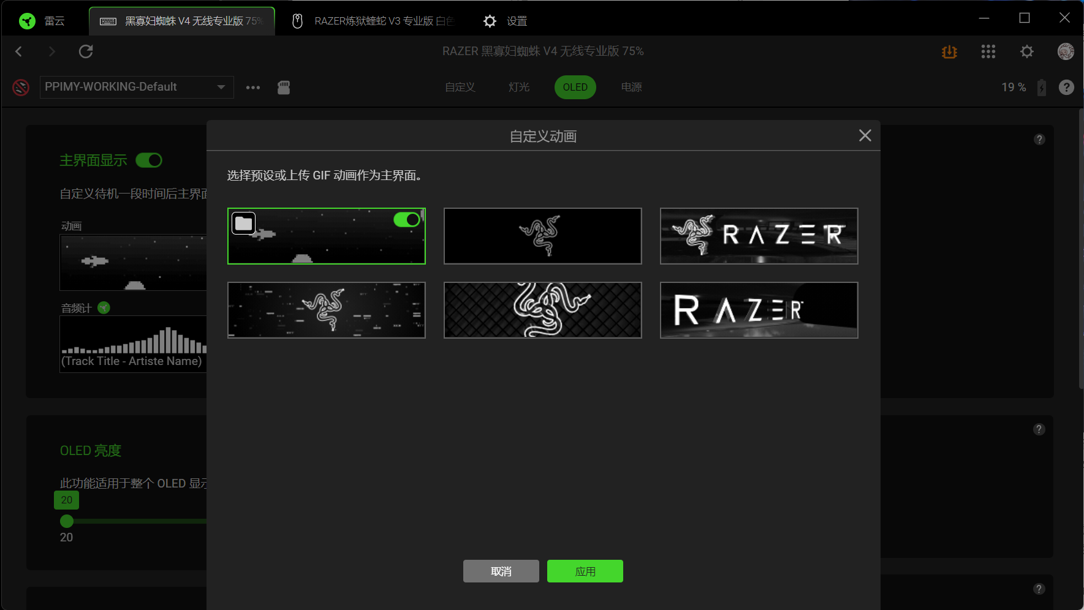This screenshot has width=1084, height=610.
Task: Click the refresh arrow icon
Action: click(x=86, y=51)
